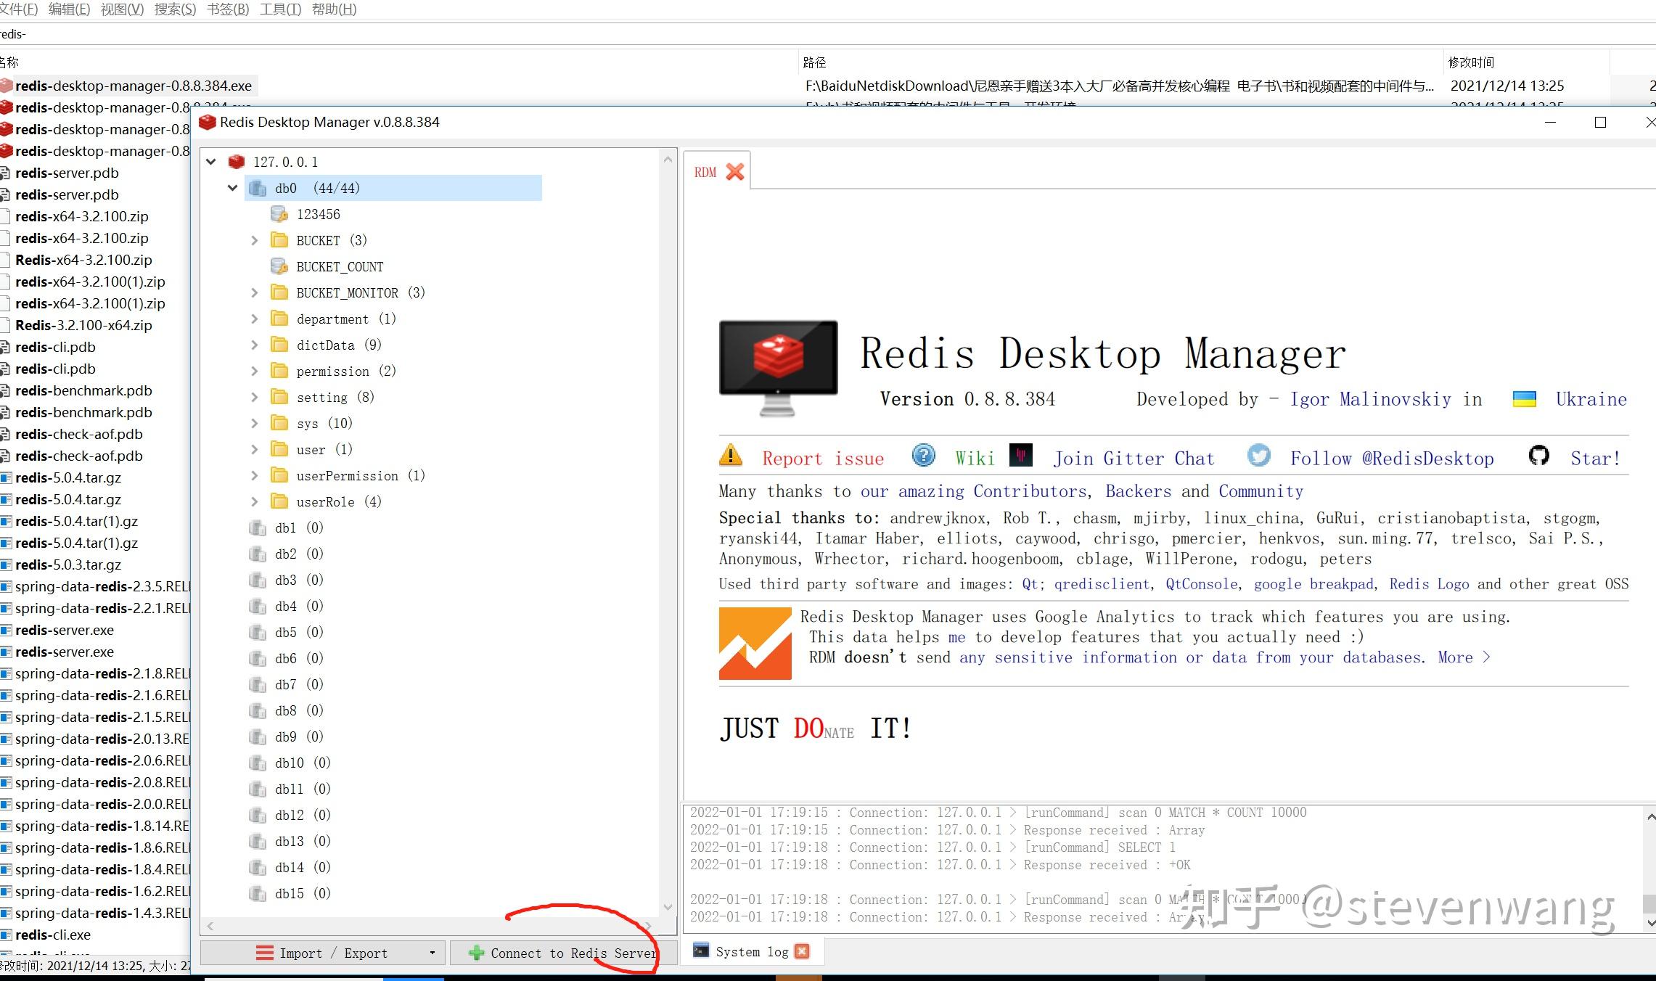
Task: Expand the userRole (4) folder
Action: 254,501
